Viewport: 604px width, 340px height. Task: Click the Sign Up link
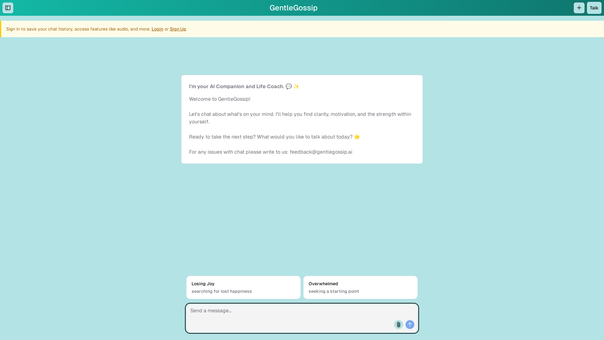tap(178, 29)
